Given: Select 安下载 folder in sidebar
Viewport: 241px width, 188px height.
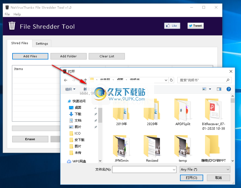Looking at the screenshot, I should [x=79, y=140].
